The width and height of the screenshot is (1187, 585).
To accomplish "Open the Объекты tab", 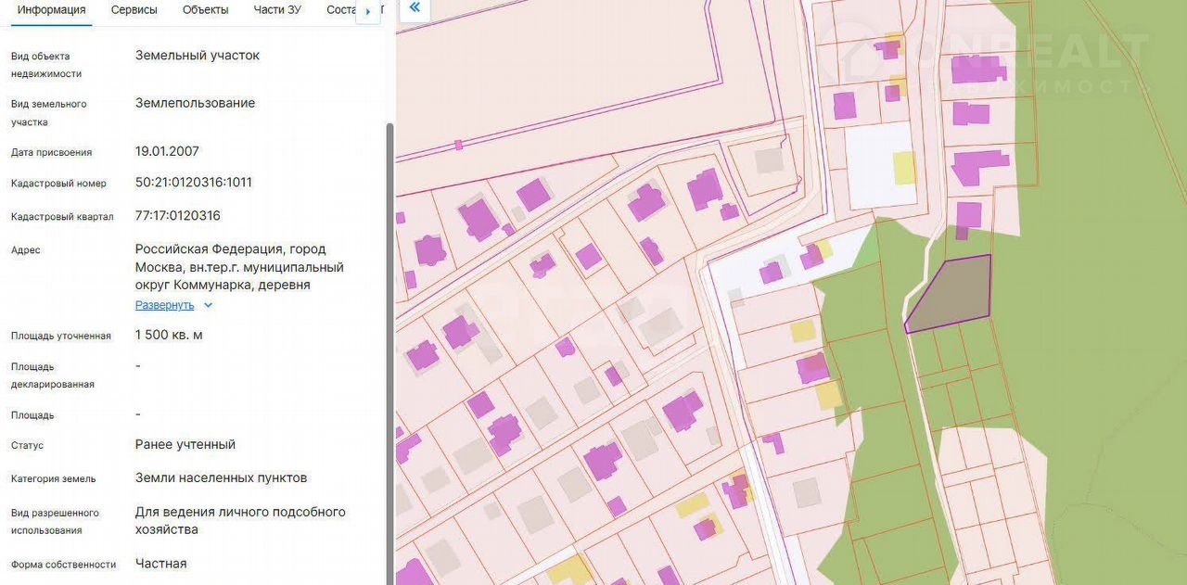I will [205, 10].
